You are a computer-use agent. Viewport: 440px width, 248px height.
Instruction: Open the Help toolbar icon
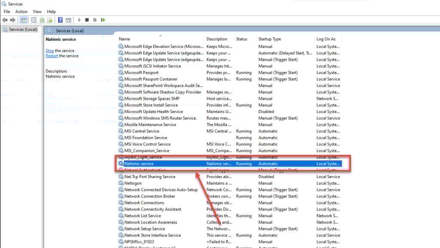(60, 20)
